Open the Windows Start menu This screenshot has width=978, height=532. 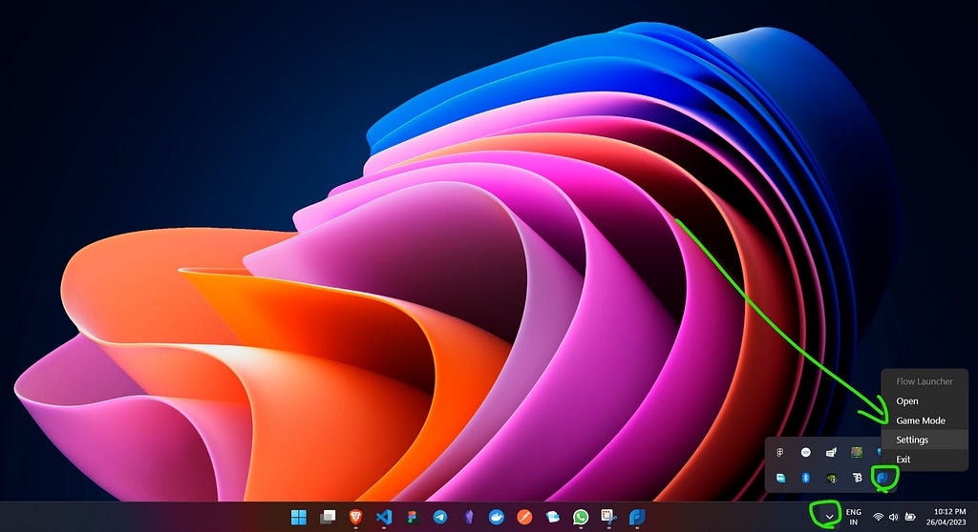(x=299, y=517)
